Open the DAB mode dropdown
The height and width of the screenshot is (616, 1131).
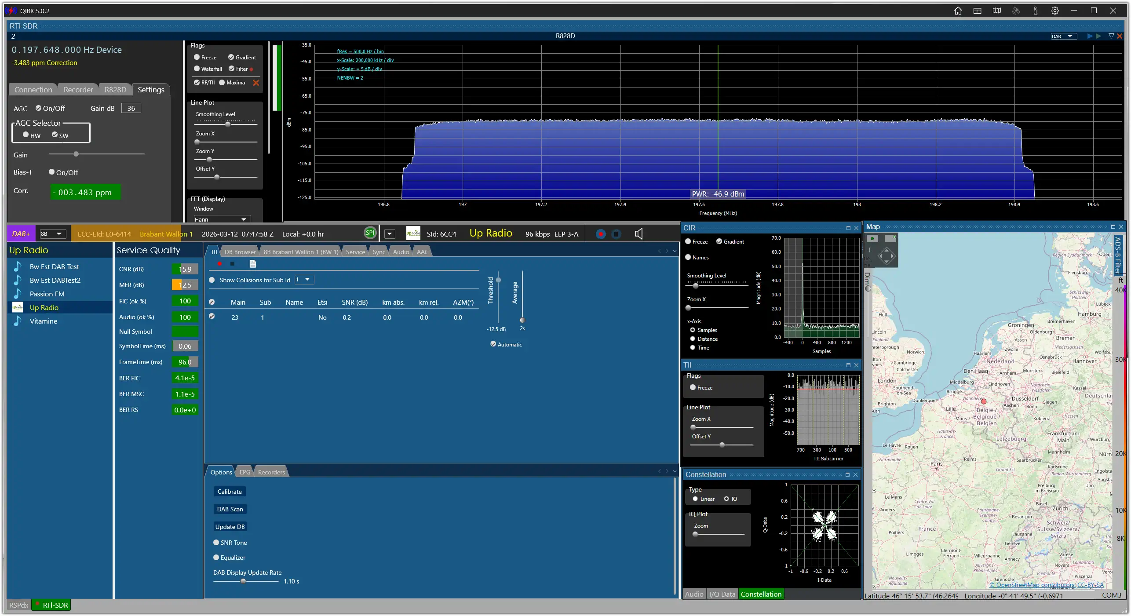(x=1063, y=36)
